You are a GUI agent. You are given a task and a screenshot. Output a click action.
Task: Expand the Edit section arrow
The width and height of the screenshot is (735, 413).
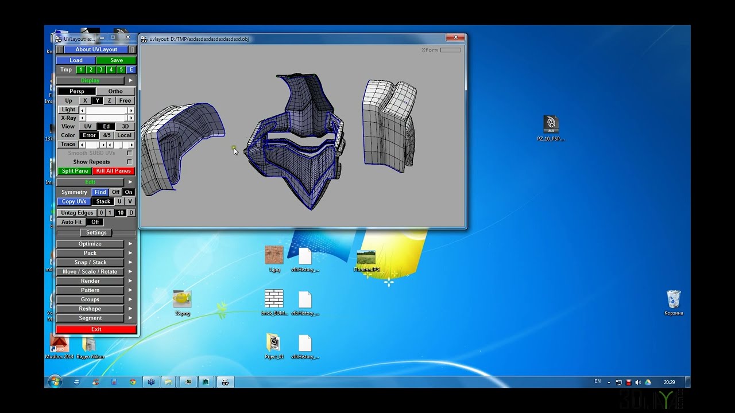point(130,182)
